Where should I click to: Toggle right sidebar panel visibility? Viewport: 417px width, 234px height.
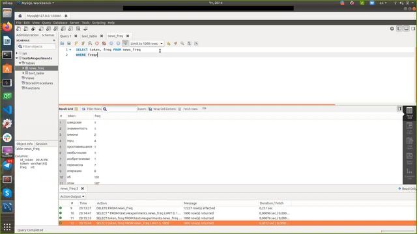[413, 29]
